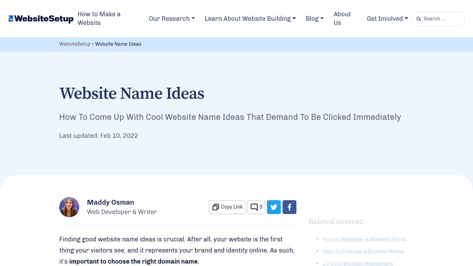The width and height of the screenshot is (473, 266).
Task: Open How to Make a Website
Action: 99,18
